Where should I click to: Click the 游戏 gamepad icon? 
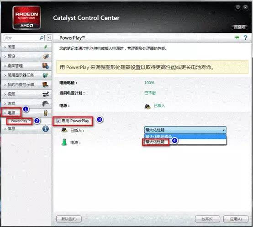click(46, 103)
